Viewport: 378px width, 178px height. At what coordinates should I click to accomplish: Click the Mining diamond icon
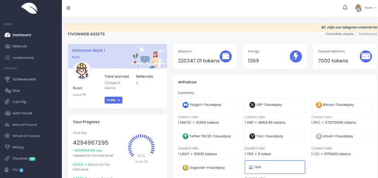tap(7, 147)
